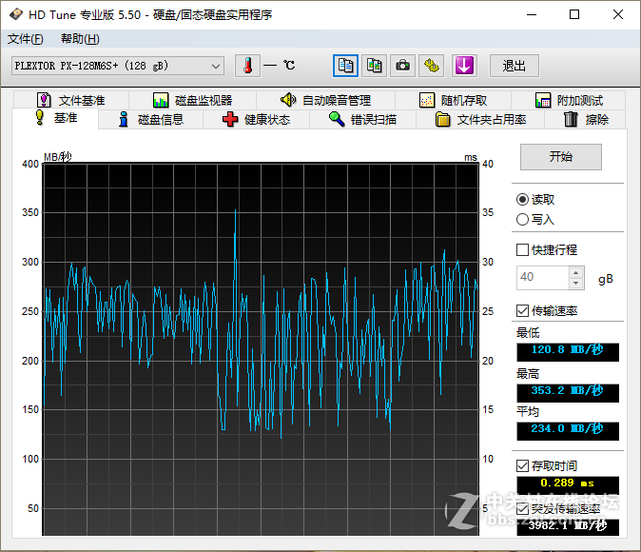Viewport: 641px width, 552px height.
Task: Open the 帮助(H) menu
Action: pyautogui.click(x=80, y=39)
